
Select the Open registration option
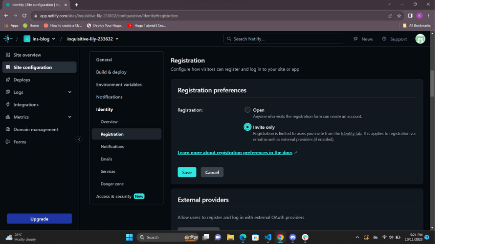pyautogui.click(x=247, y=110)
